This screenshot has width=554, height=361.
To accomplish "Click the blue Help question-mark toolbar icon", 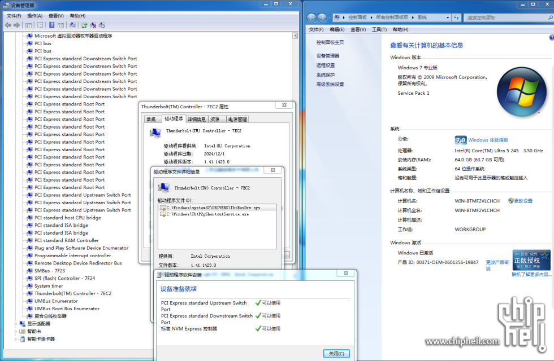I will coord(51,25).
